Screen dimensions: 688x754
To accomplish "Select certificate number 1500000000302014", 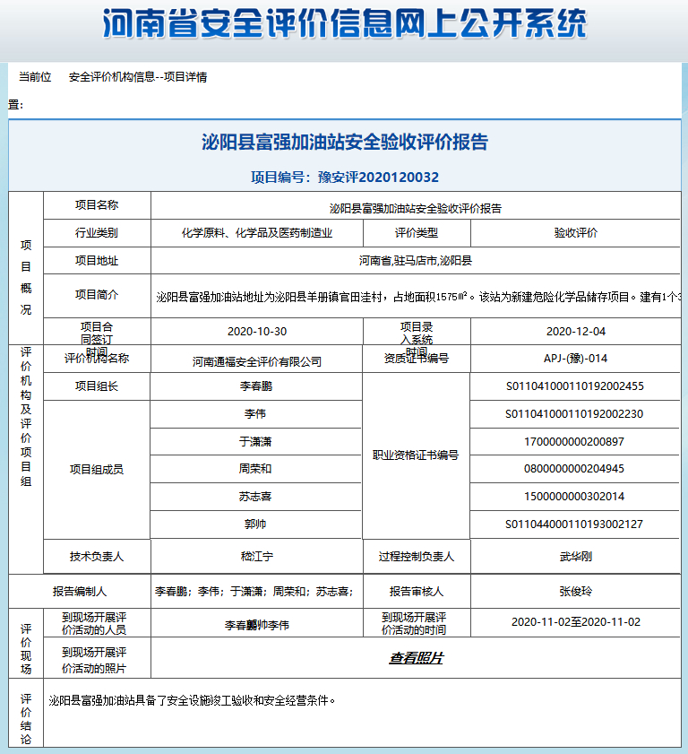I will pyautogui.click(x=574, y=497).
